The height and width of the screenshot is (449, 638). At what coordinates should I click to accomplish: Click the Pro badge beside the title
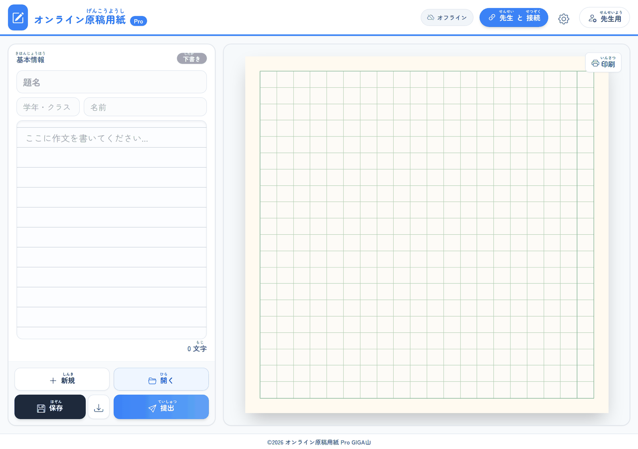coord(138,21)
